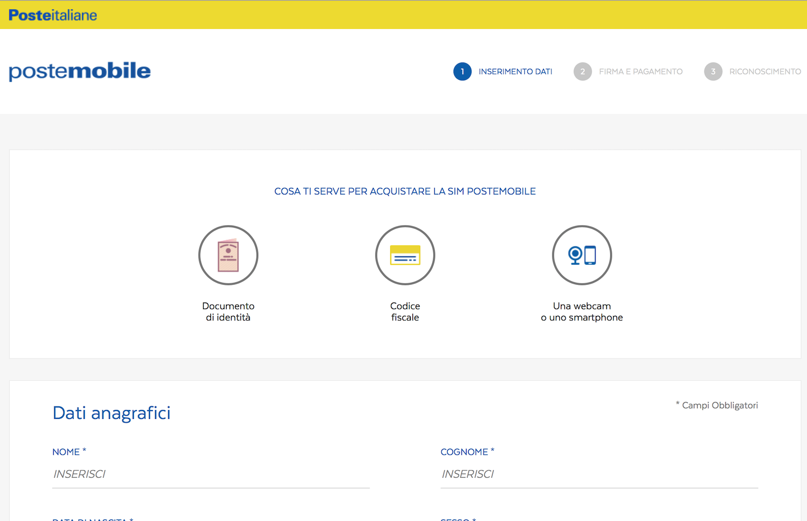The height and width of the screenshot is (521, 807).
Task: Click the Posteitaliane logo in yellow bar
Action: point(53,15)
